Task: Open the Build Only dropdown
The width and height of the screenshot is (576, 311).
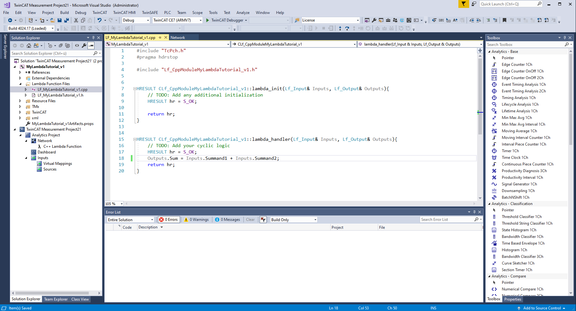Action: 294,220
